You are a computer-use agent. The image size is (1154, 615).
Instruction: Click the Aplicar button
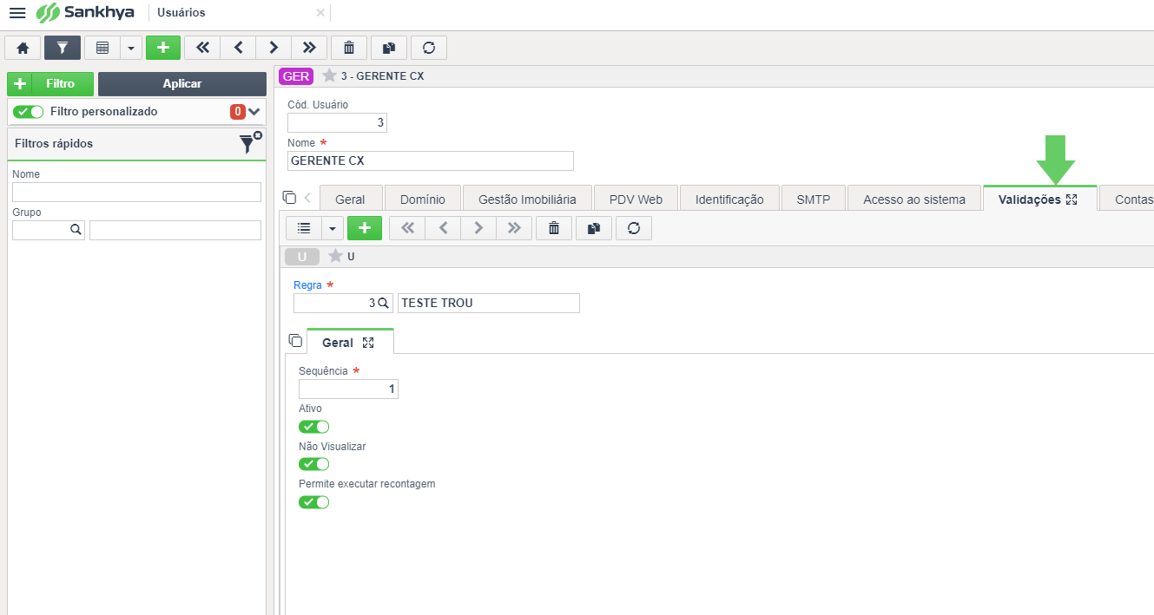coord(182,84)
